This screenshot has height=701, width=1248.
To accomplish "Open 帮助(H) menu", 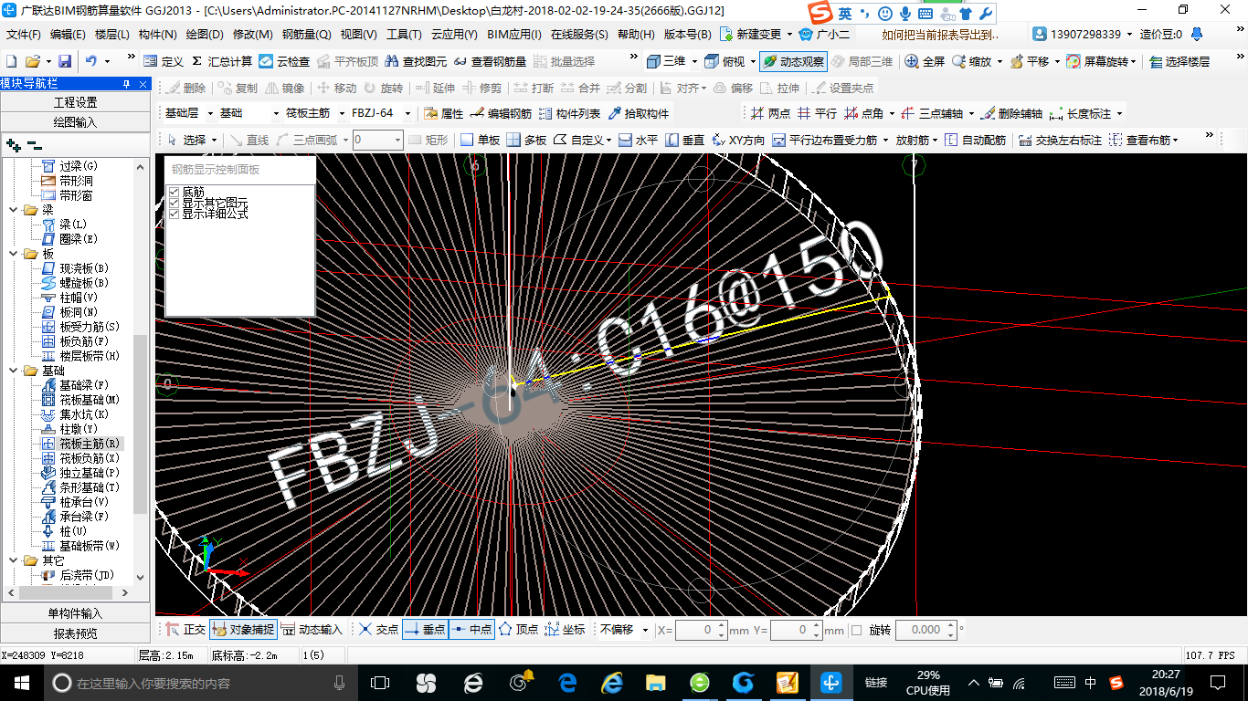I will [636, 35].
